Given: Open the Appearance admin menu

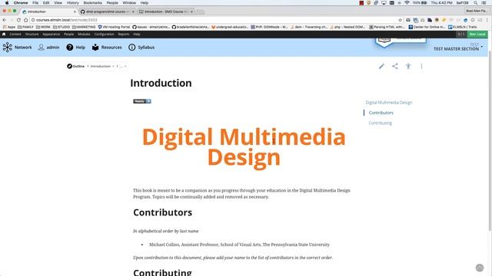Looking at the screenshot, I should (x=52, y=34).
